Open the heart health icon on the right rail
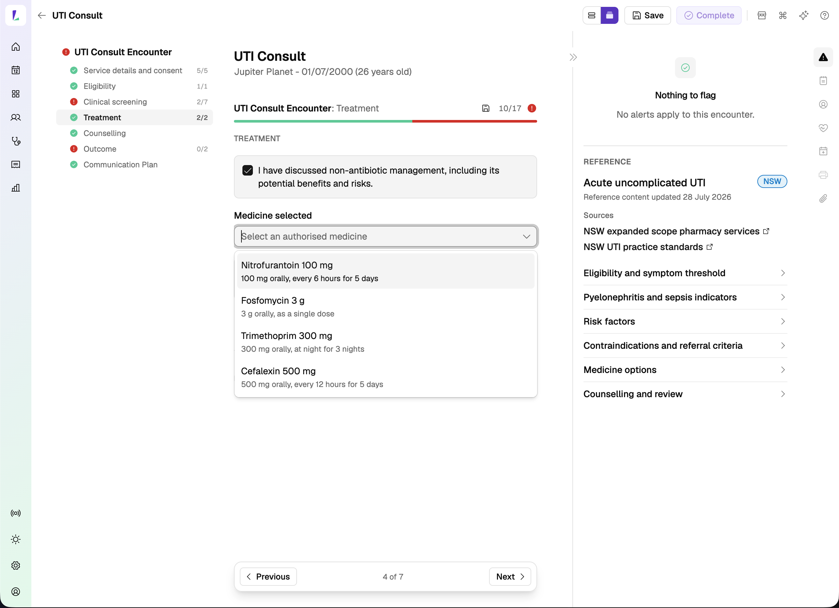839x608 pixels. tap(823, 128)
